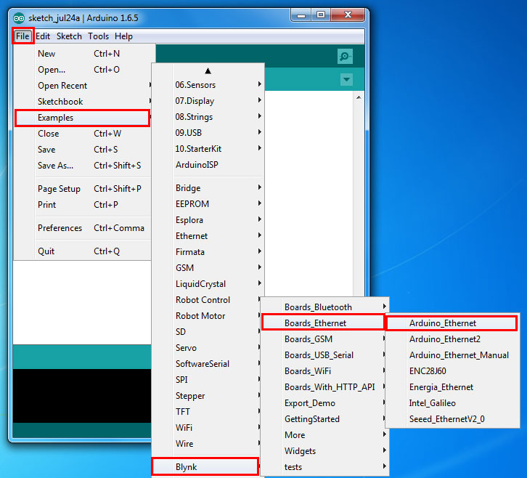Expand Bridge library examples
Screen dimensions: 527x478
[208, 188]
